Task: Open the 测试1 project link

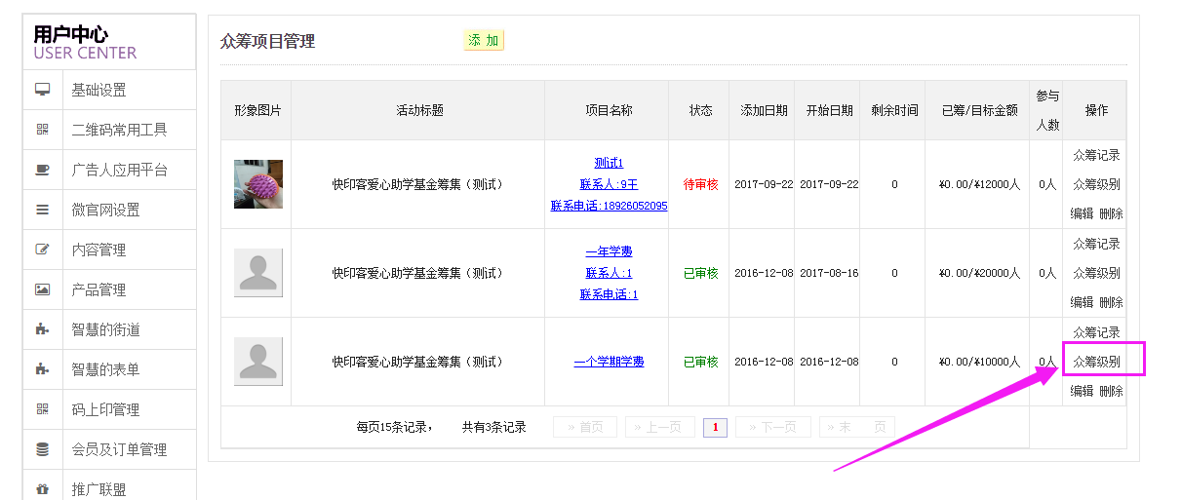Action: 609,163
